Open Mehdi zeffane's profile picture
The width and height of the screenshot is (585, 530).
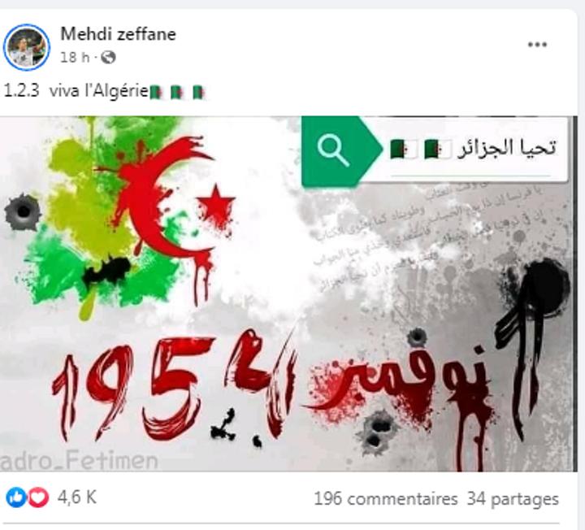26,47
